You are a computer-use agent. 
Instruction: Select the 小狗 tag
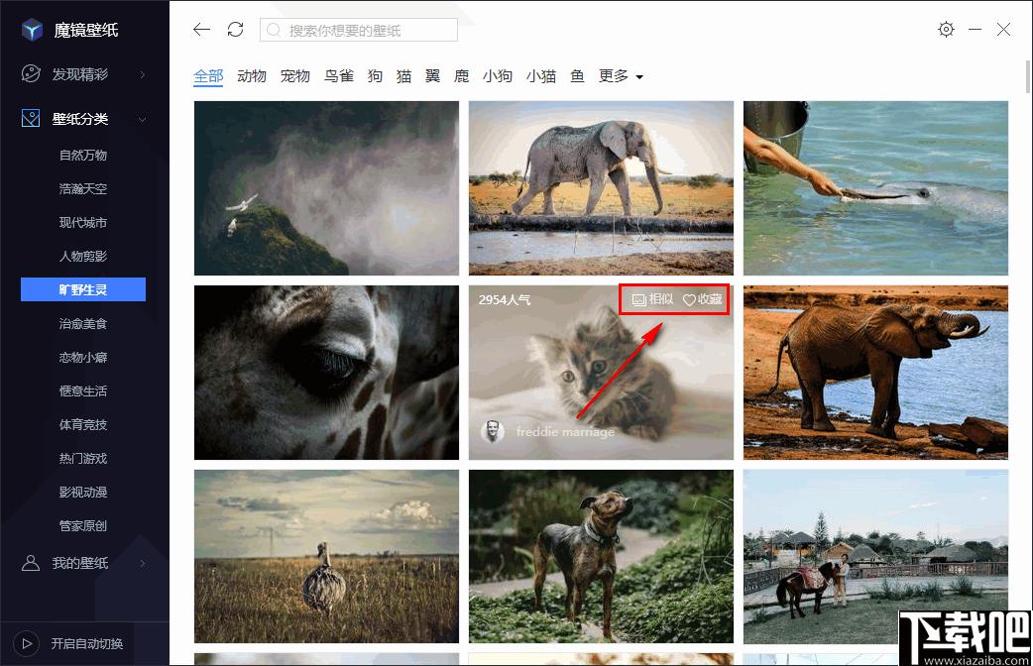(x=498, y=76)
